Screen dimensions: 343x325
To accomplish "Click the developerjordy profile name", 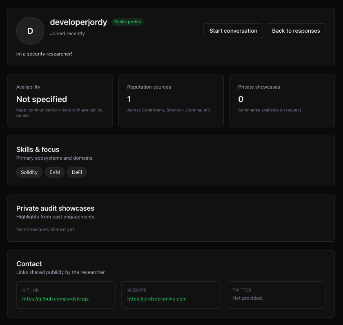I will click(78, 22).
